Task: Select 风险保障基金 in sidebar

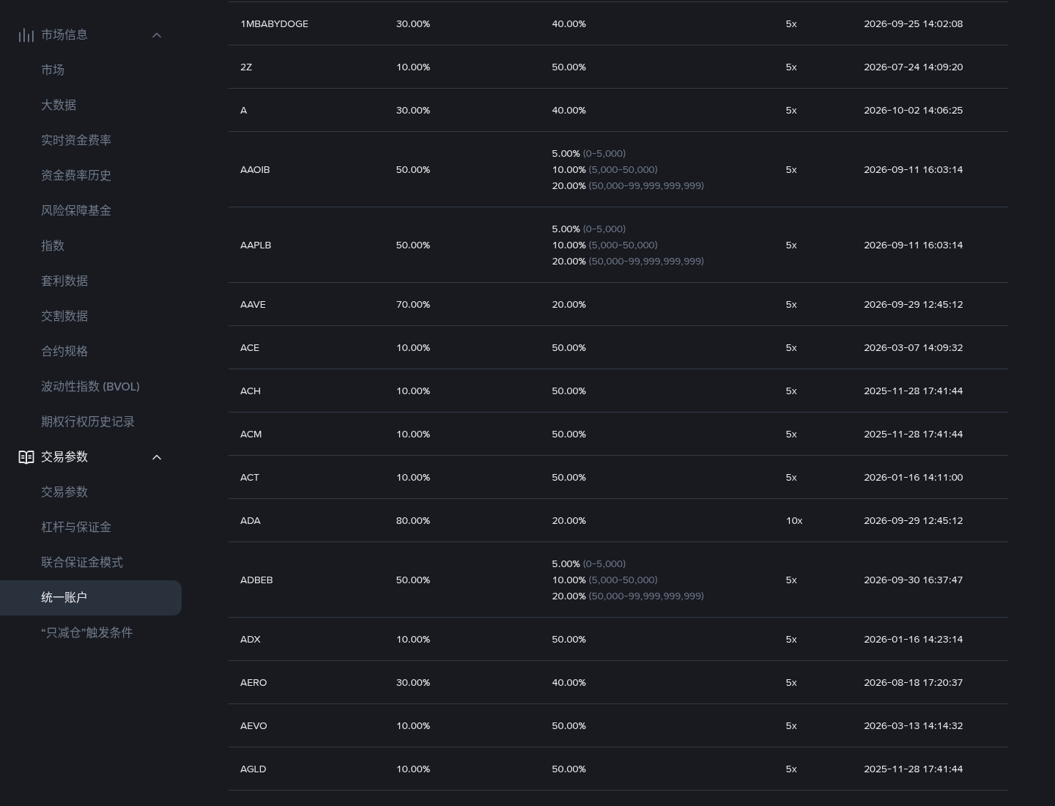Action: pos(76,211)
